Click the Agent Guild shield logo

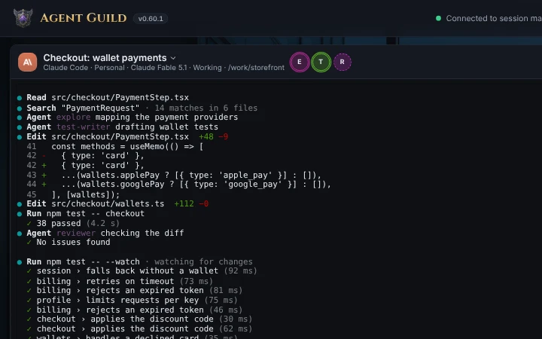click(23, 17)
